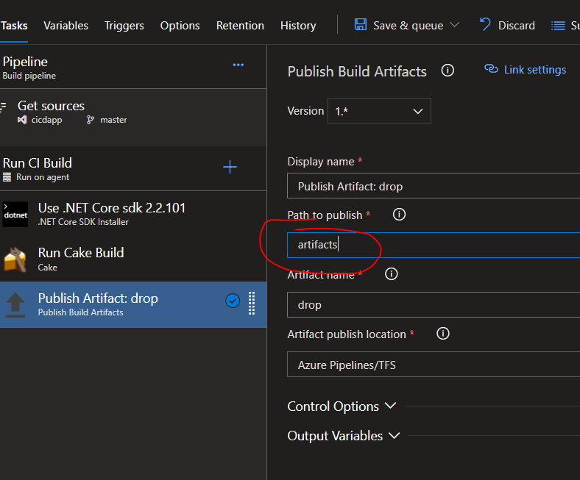Open the Triggers tab
Screen dimensions: 580x480
[124, 26]
